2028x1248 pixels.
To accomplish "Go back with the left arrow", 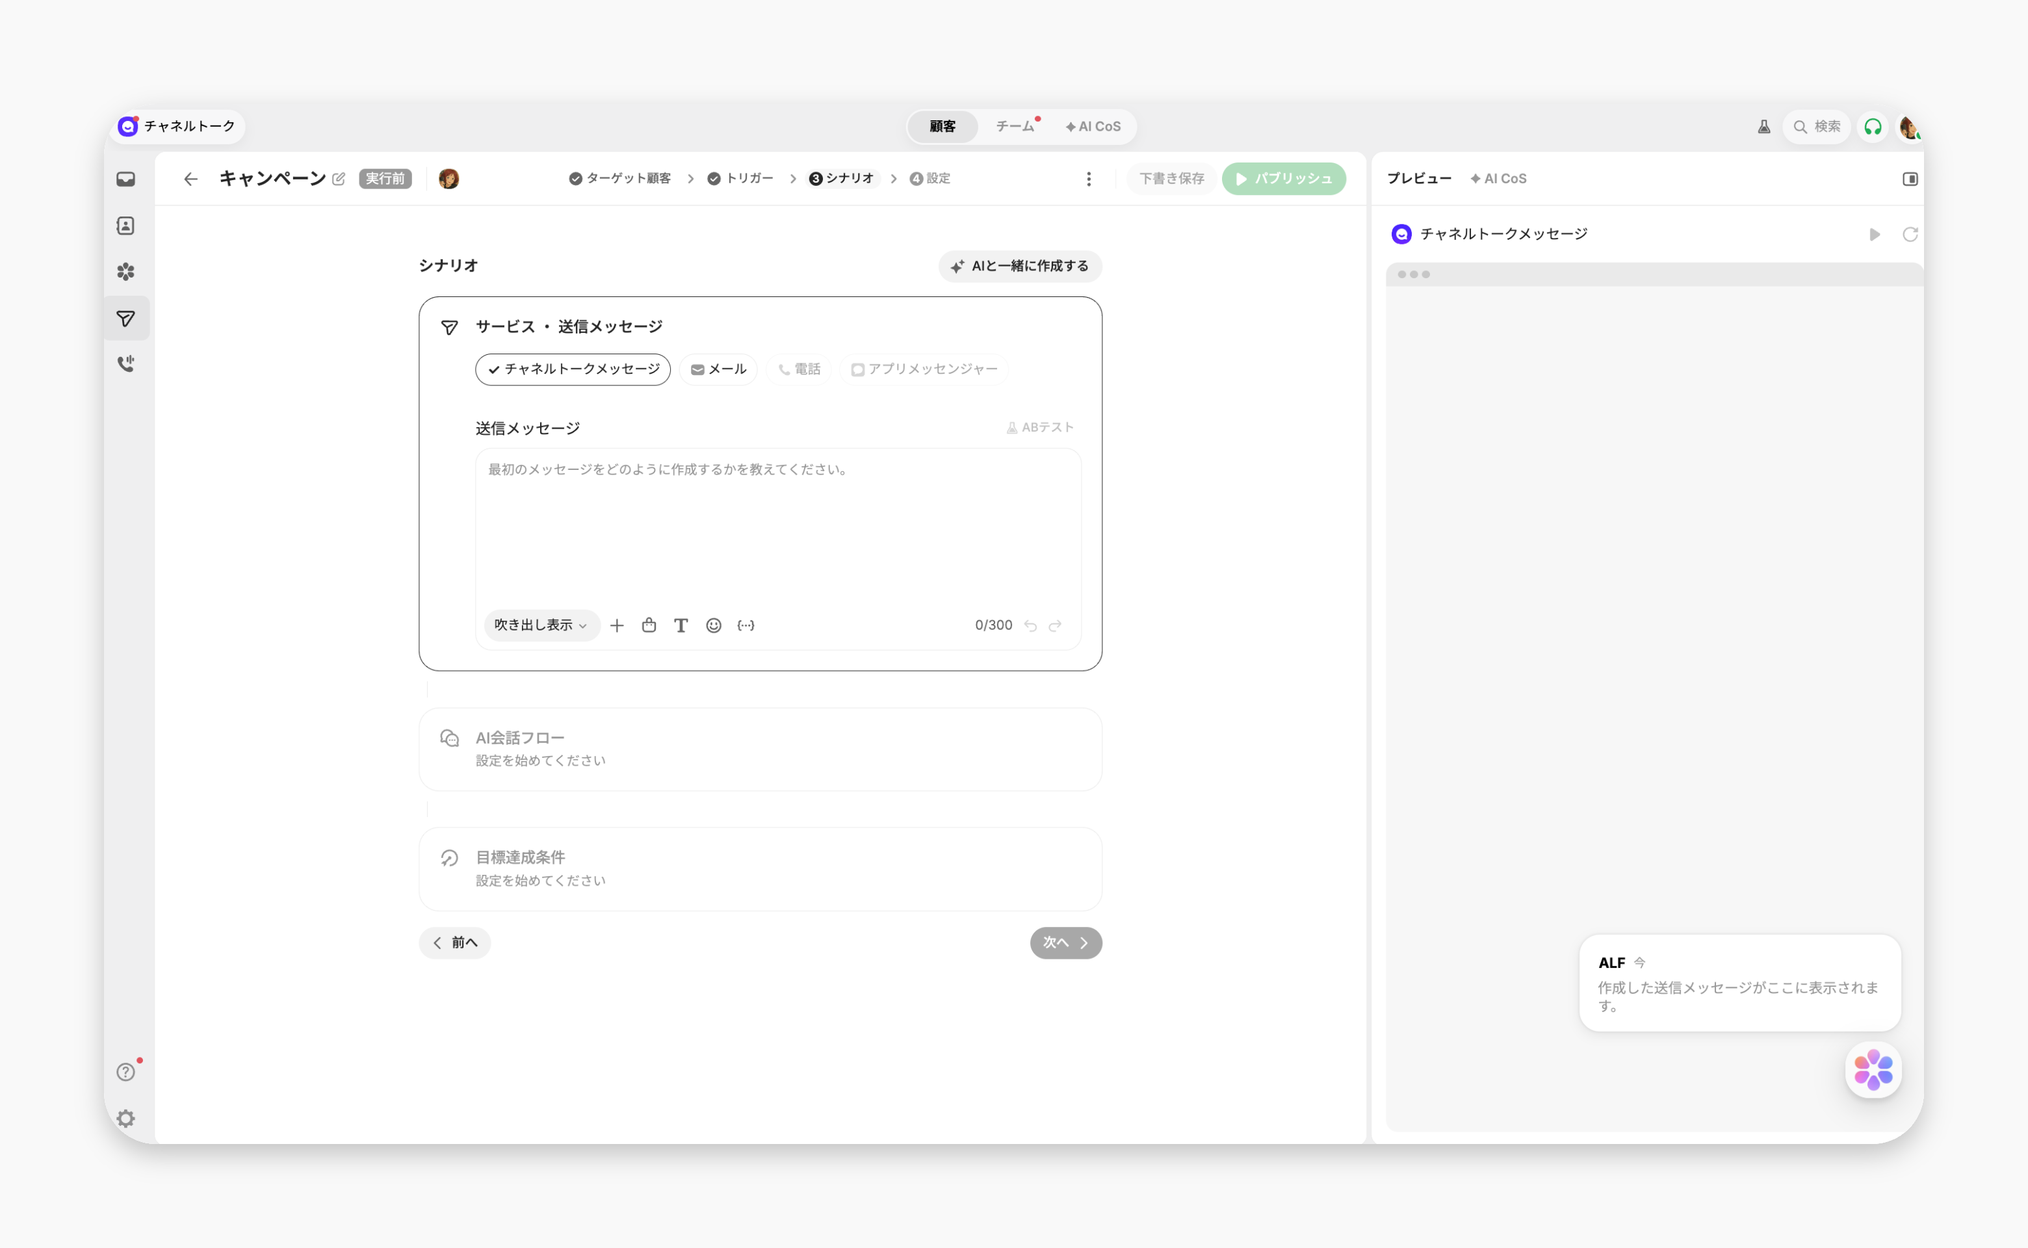I will (x=190, y=179).
